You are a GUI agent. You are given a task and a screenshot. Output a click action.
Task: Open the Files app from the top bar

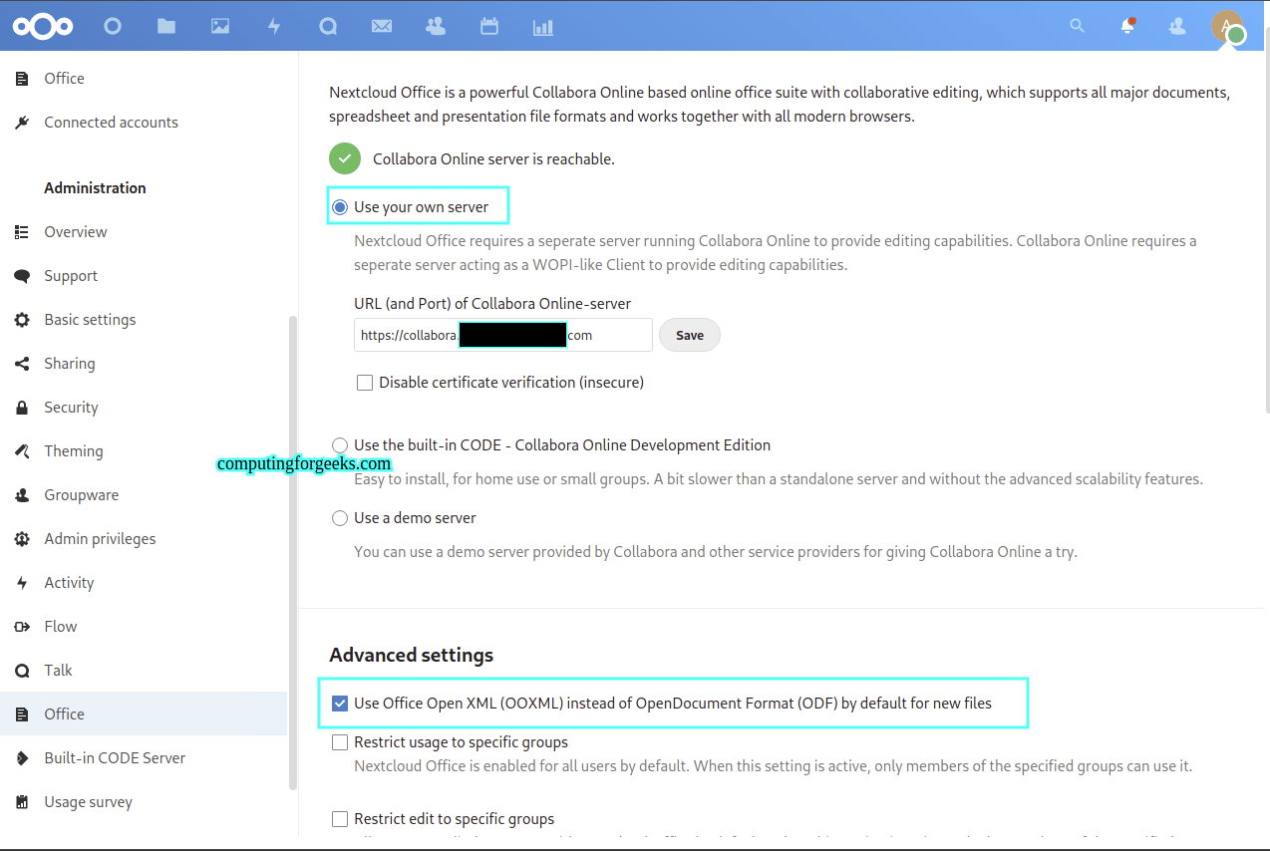[x=165, y=26]
